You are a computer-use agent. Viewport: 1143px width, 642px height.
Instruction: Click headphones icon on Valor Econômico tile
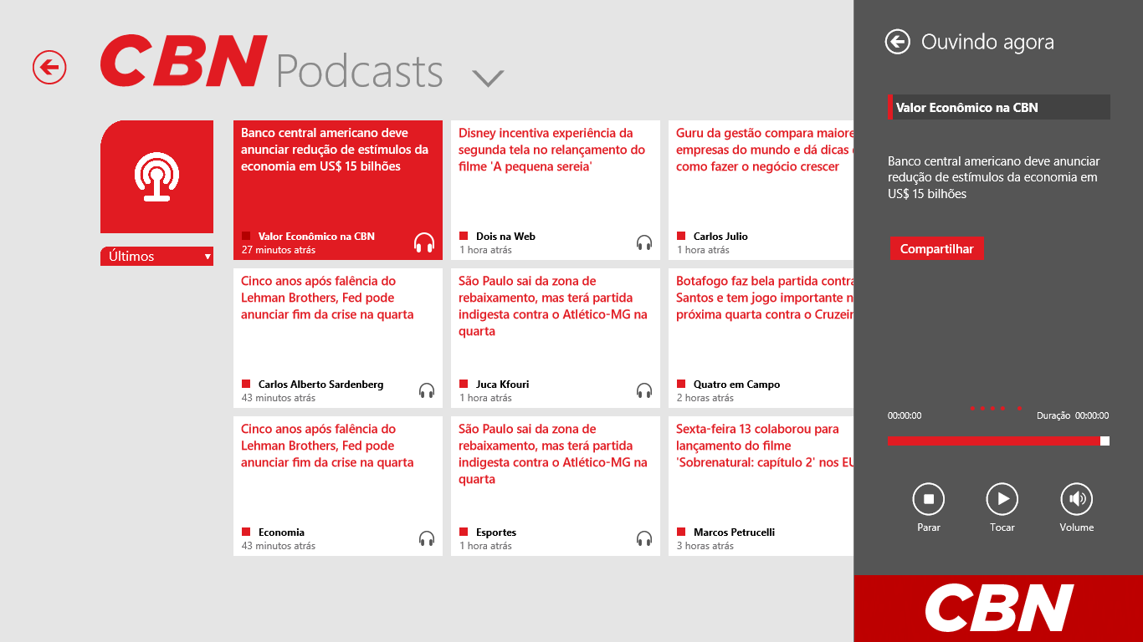click(x=424, y=242)
